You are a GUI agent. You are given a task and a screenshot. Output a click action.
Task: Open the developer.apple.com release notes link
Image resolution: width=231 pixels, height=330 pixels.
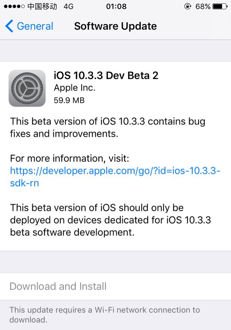(115, 177)
